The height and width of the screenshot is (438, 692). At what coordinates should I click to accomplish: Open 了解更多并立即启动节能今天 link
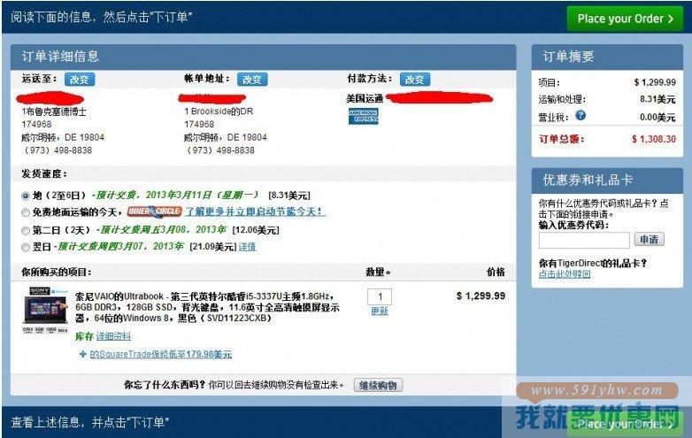pos(255,211)
